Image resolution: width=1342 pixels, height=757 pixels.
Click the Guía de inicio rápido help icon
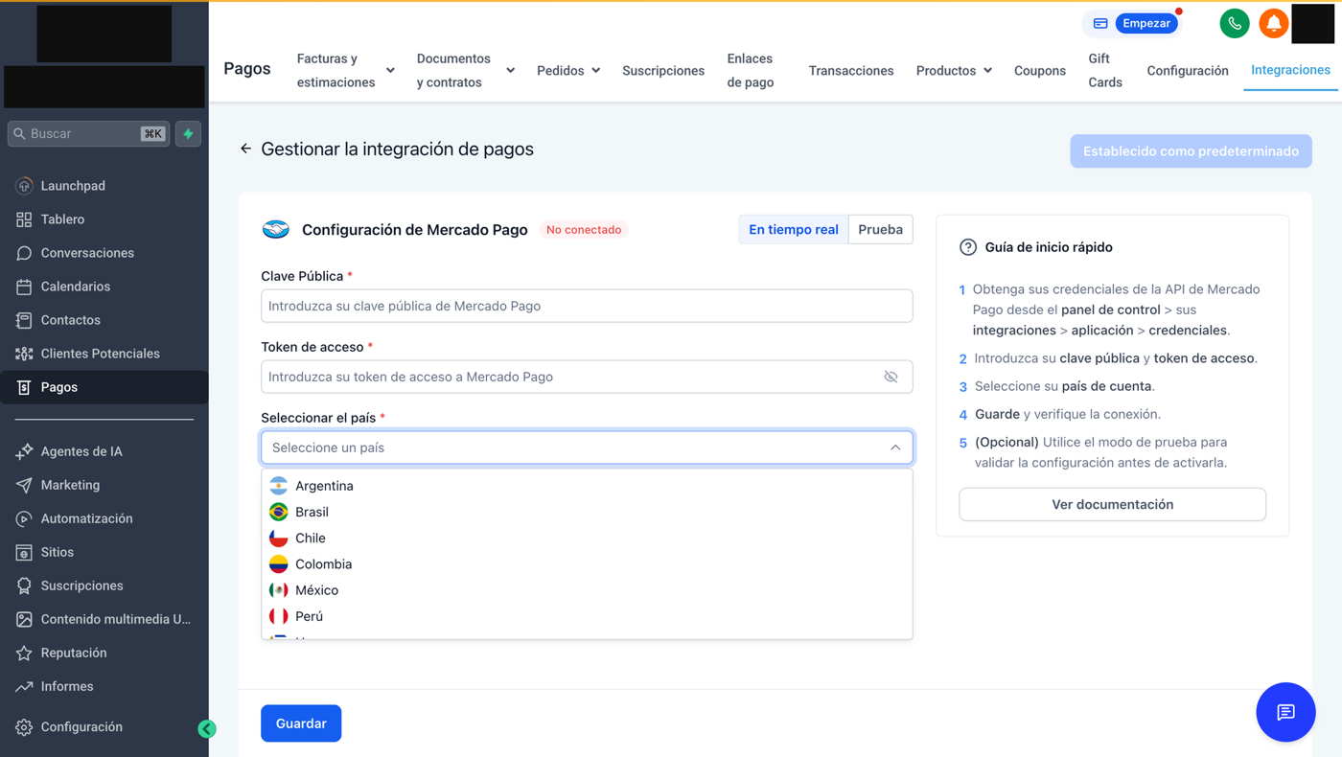click(968, 247)
